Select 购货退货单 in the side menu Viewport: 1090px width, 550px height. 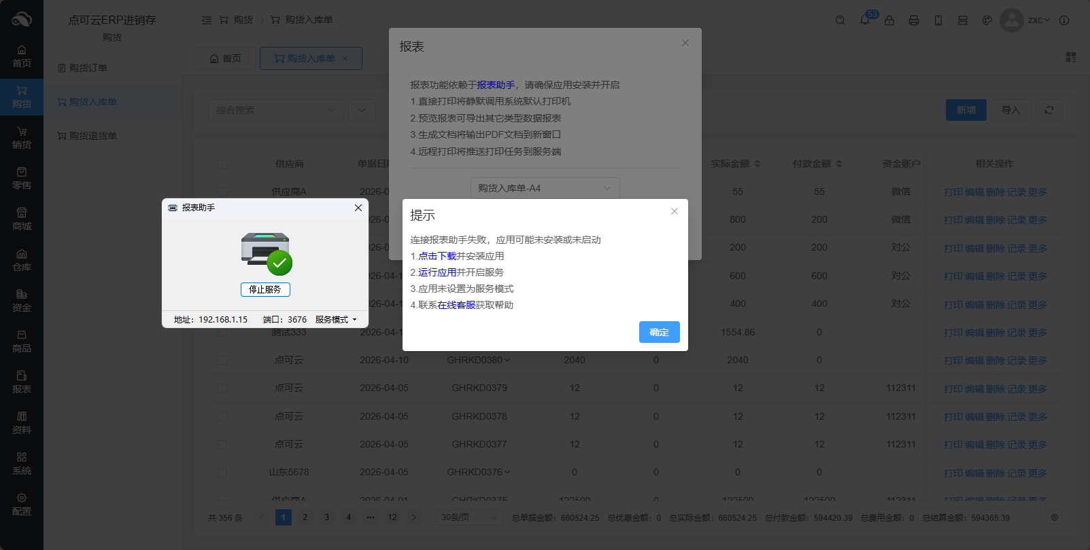click(92, 136)
